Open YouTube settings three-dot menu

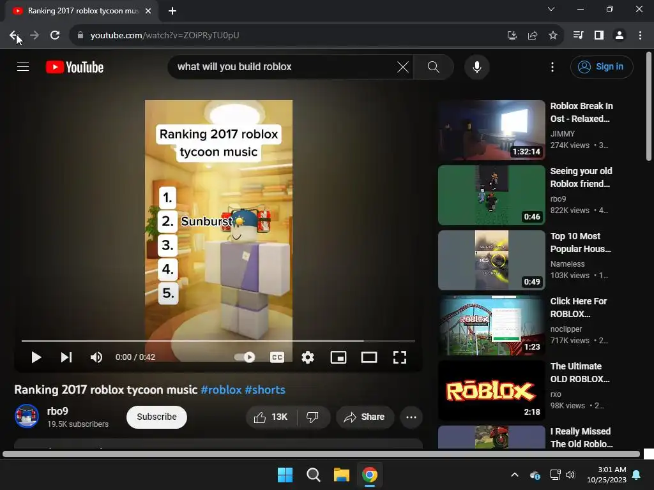552,66
